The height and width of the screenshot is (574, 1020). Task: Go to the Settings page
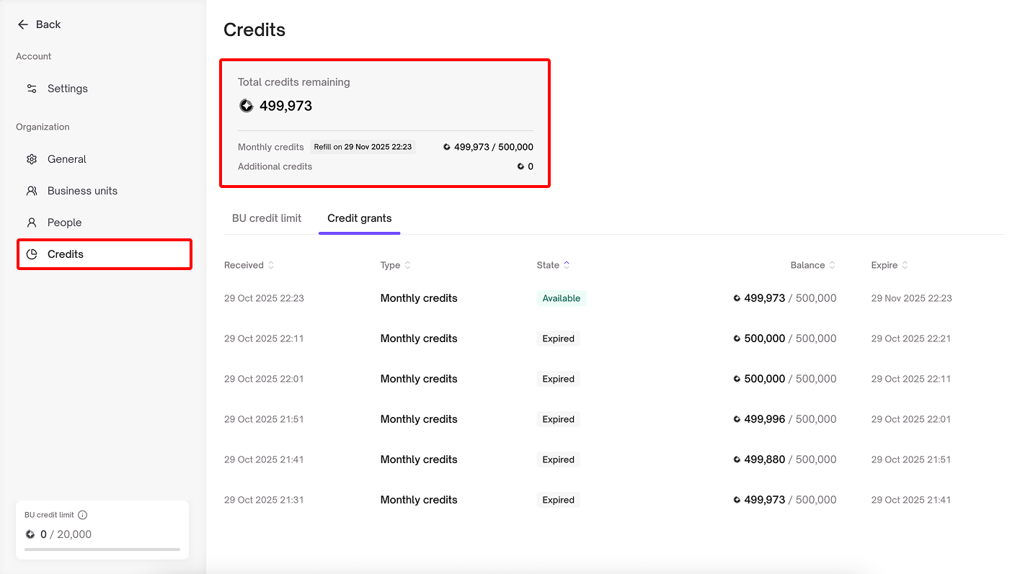point(67,89)
